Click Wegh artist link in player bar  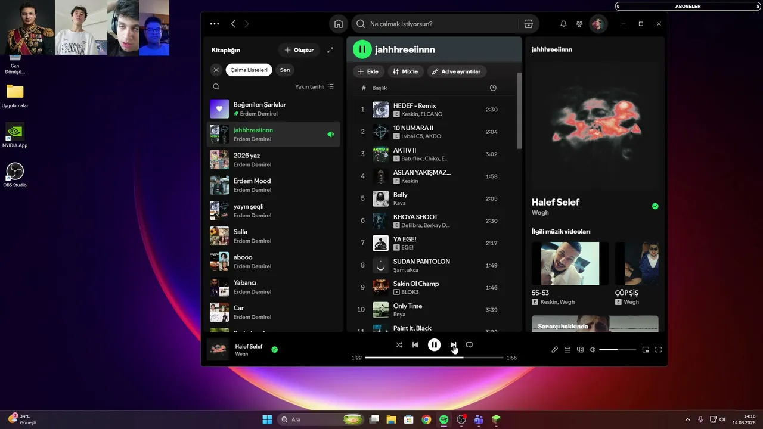click(x=241, y=354)
